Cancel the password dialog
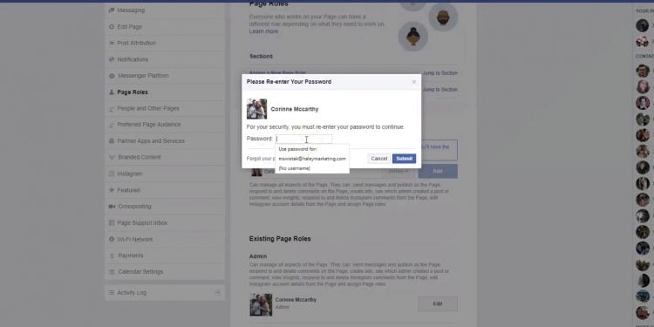This screenshot has height=327, width=654. point(379,159)
